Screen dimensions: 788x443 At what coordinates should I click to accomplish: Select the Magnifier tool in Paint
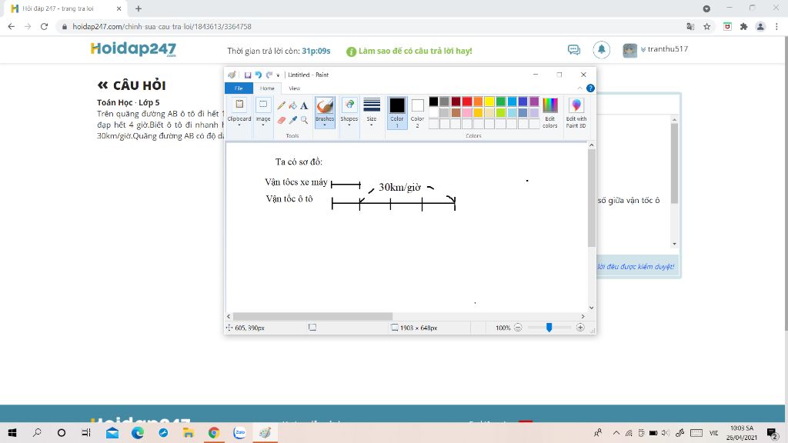304,120
